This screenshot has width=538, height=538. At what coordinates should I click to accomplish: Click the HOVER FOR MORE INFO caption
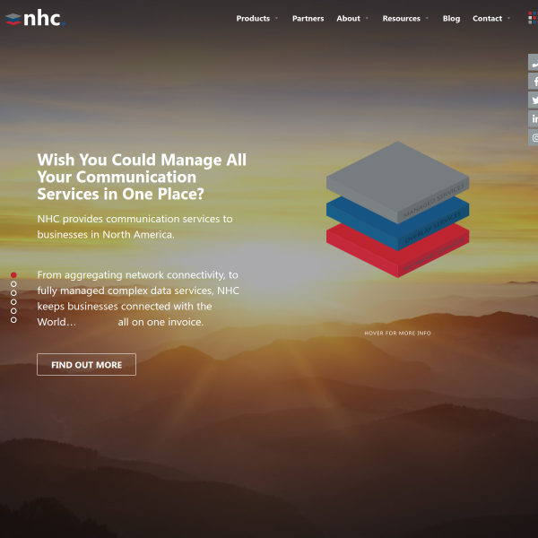click(397, 334)
